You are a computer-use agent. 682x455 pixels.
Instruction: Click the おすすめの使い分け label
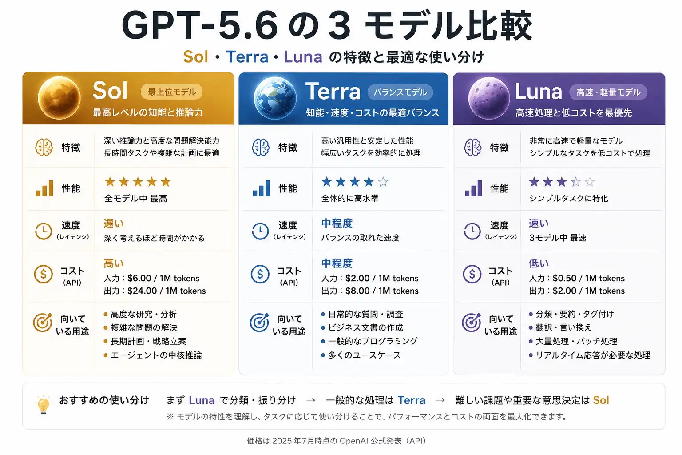pos(104,400)
